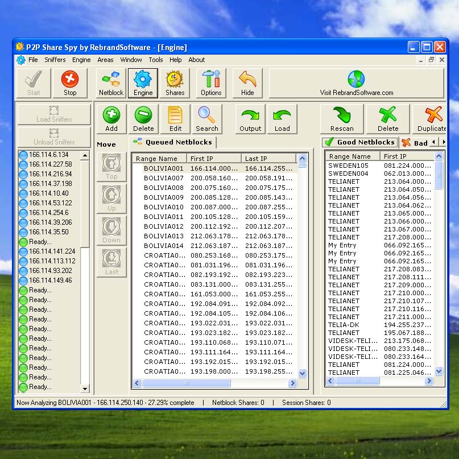Select the BOLIVIA007 row
The image size is (459, 459).
[164, 178]
